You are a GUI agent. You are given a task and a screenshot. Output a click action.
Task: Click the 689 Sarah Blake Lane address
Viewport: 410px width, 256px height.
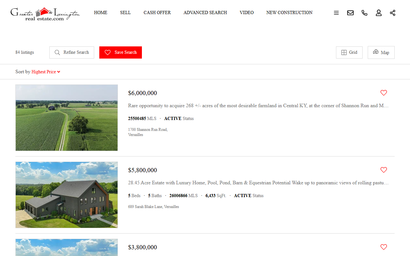(x=153, y=207)
